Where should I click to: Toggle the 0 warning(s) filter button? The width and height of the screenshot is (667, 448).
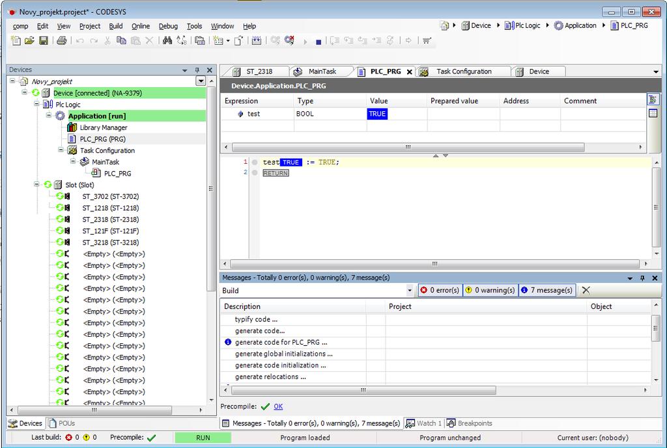point(490,290)
